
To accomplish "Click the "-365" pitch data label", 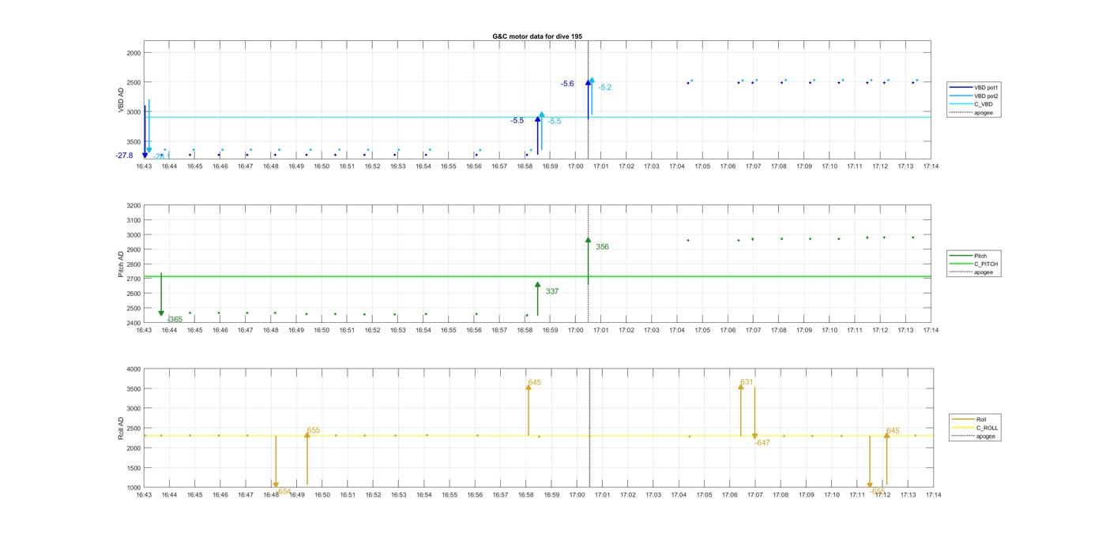I will tap(175, 319).
